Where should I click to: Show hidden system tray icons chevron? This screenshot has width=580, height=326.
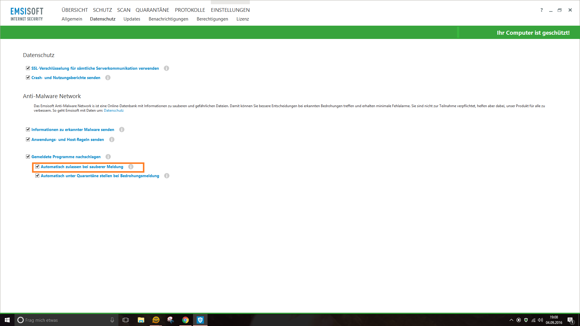click(x=511, y=320)
